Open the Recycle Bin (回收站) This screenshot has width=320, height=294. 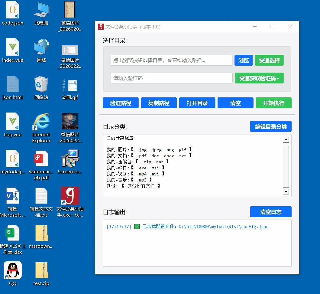click(41, 84)
